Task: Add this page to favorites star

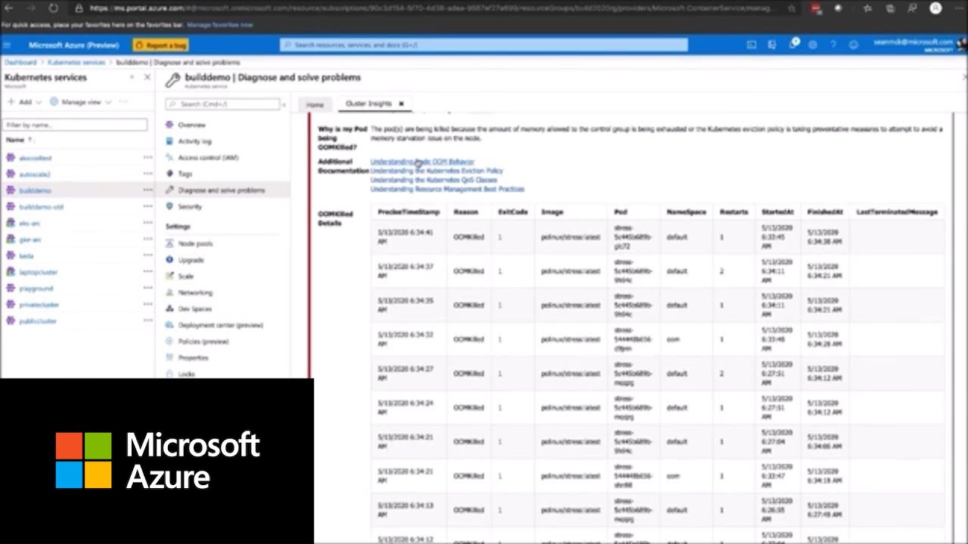Action: pos(791,8)
